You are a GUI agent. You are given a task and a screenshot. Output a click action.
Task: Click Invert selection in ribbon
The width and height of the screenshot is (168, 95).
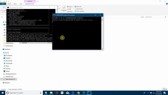(79, 11)
